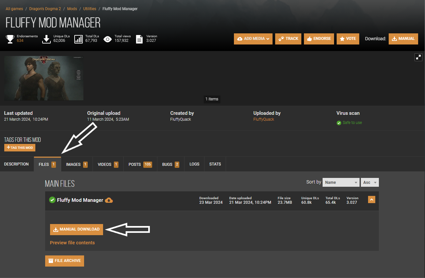Click the file row Version 3.027 value

coord(352,202)
